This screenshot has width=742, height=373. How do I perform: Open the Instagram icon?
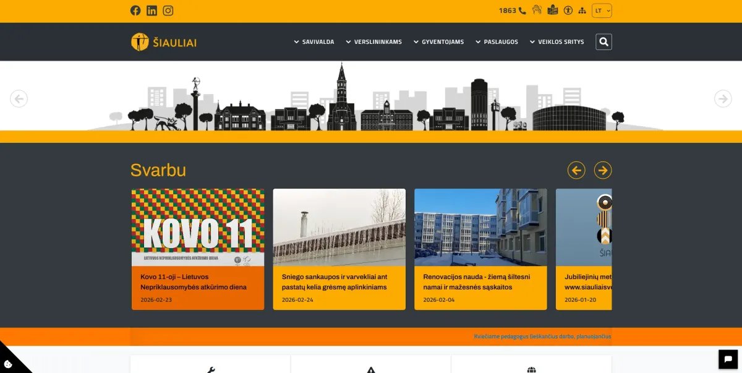point(168,11)
